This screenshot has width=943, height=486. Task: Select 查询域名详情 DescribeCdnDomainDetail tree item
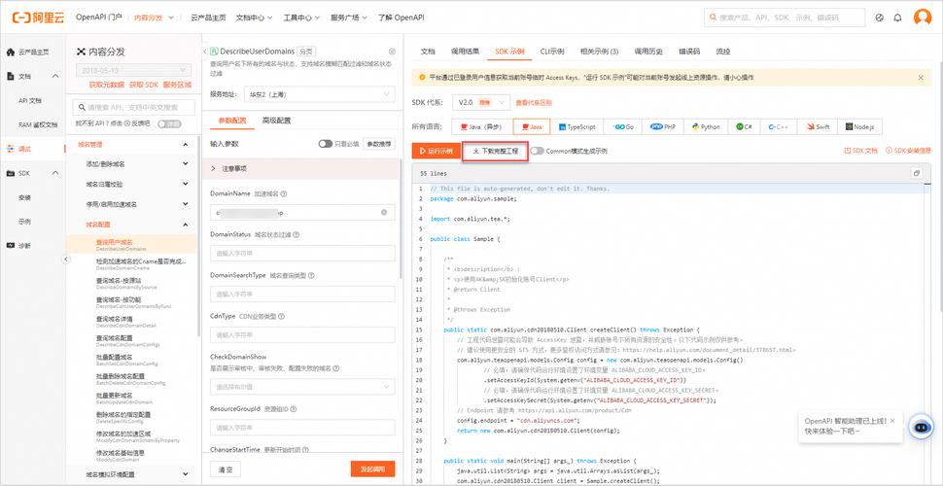[132, 321]
